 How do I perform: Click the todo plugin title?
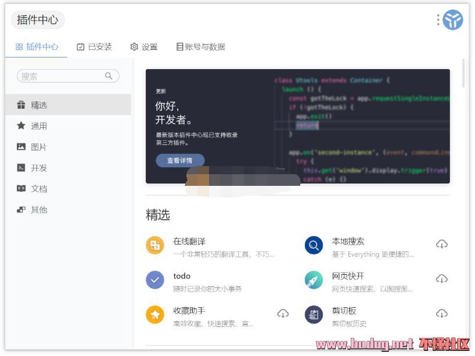tap(182, 276)
